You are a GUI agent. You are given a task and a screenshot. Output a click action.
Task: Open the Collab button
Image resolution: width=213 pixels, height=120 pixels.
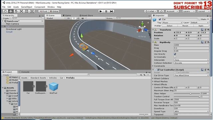[151, 11]
